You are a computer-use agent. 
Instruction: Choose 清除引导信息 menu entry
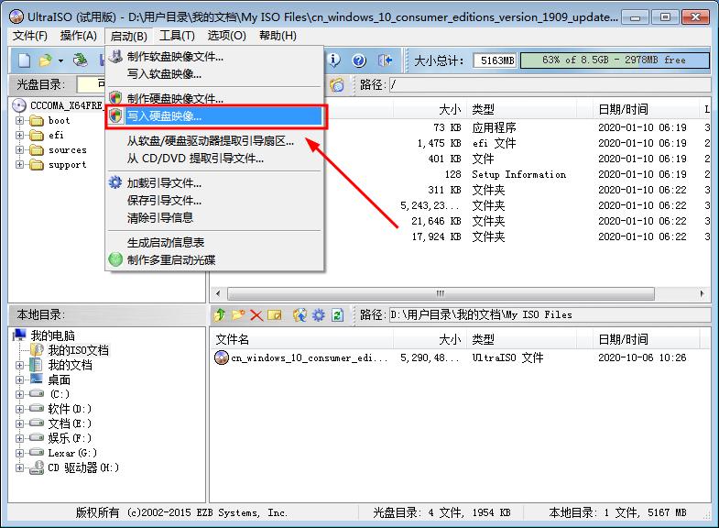(x=215, y=217)
